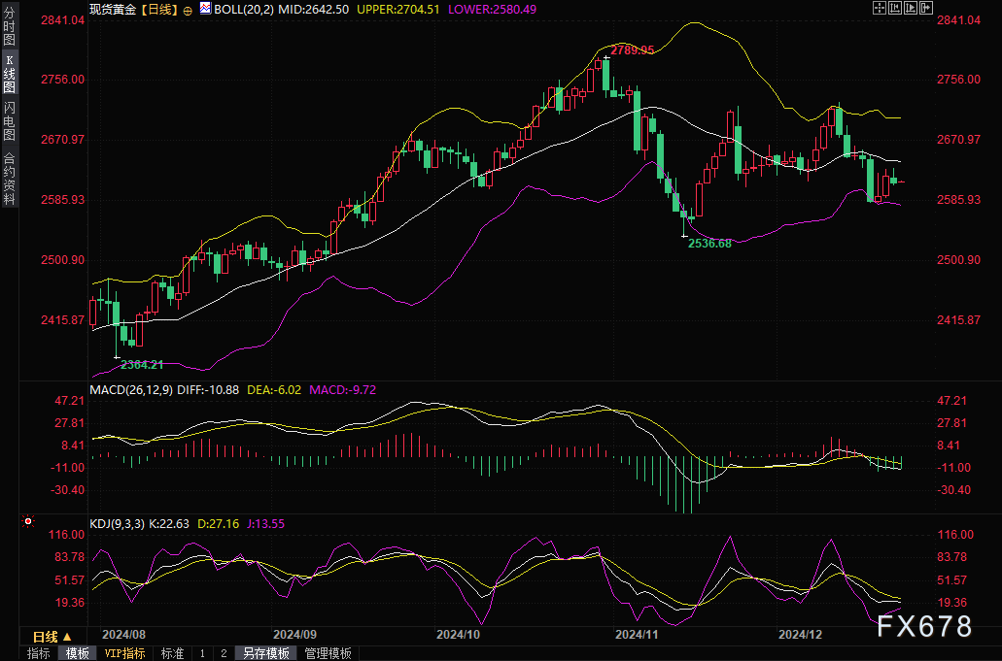Screen dimensions: 1002x661
Task: Select template number 1
Action: [202, 654]
